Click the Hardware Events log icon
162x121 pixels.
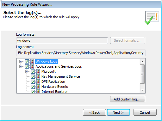[x=38, y=87]
